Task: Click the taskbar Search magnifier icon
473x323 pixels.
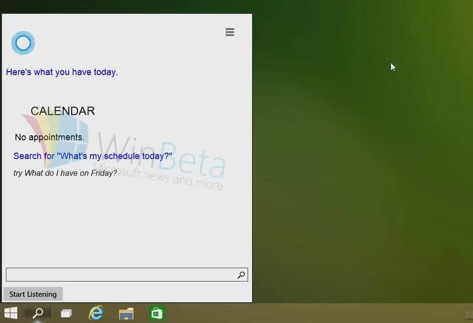Action: 38,313
